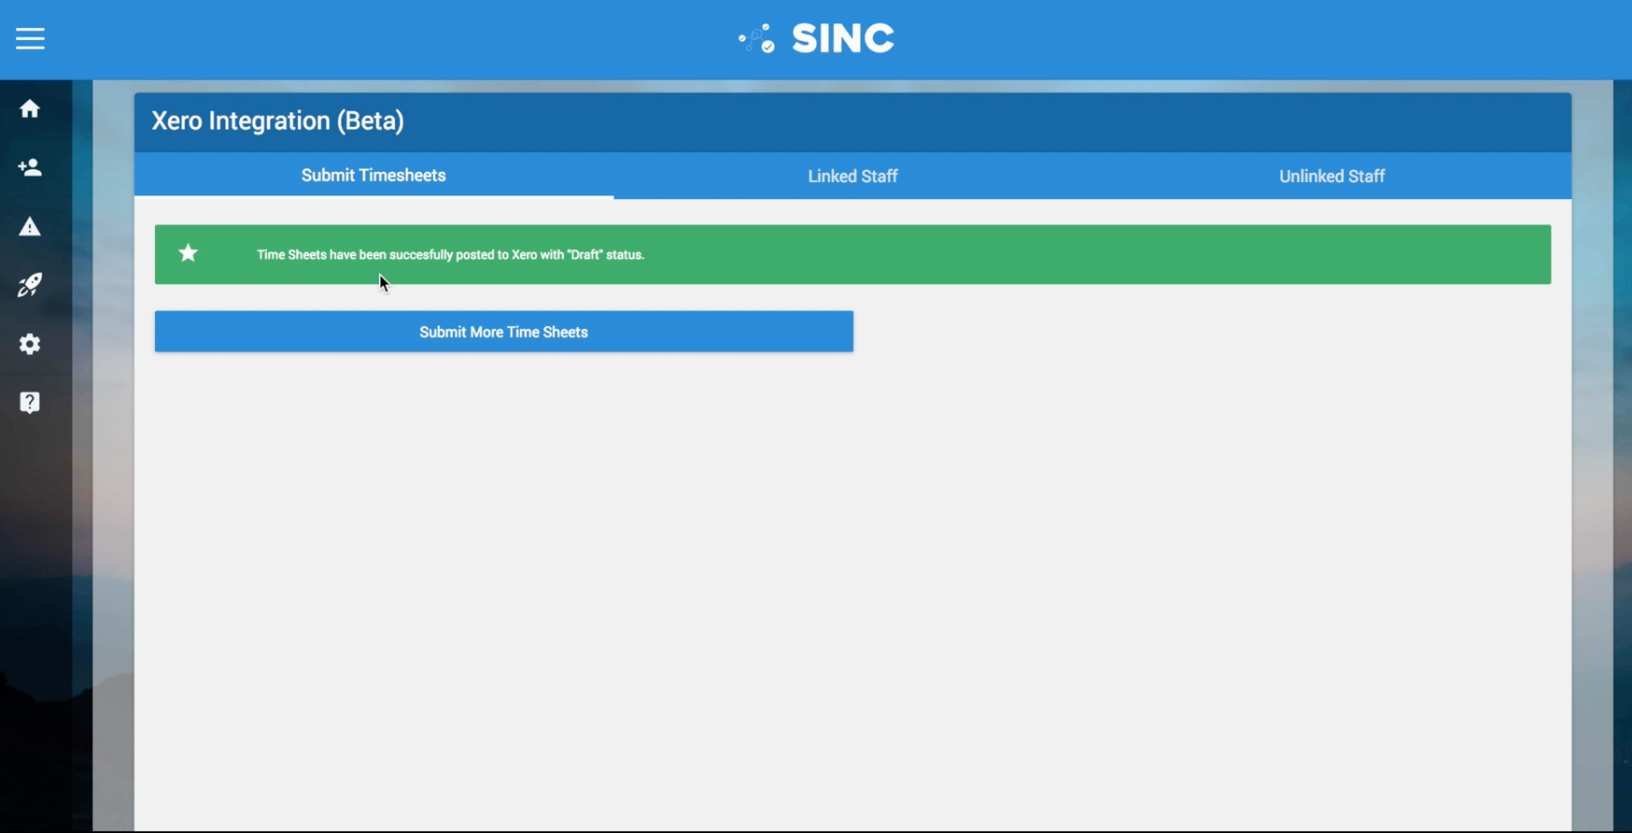Go to Home via sidebar house icon
1632x833 pixels.
coord(30,109)
